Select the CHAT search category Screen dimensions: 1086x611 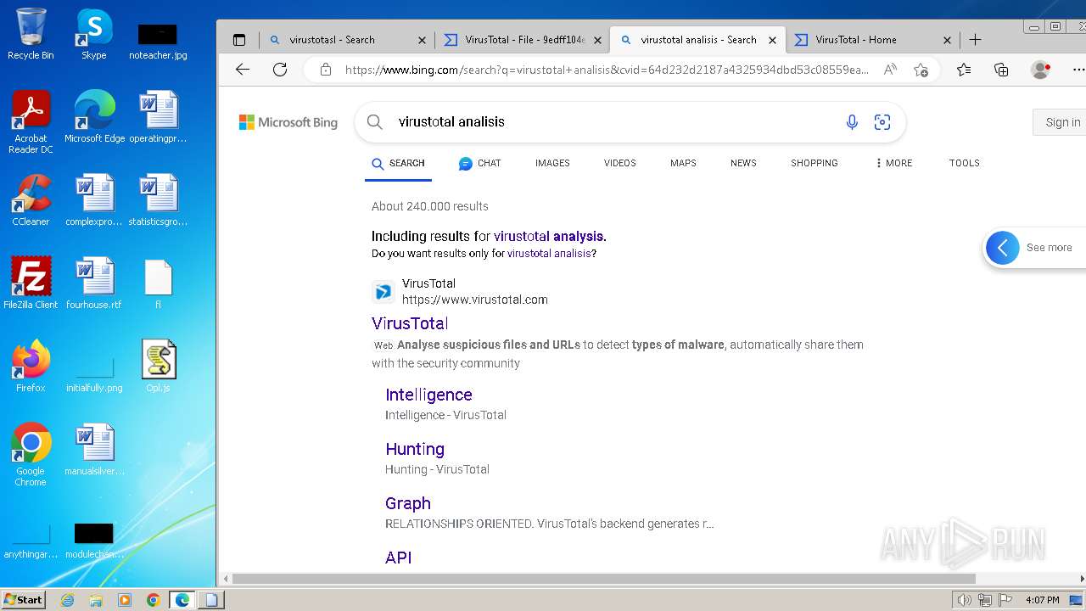coord(479,163)
